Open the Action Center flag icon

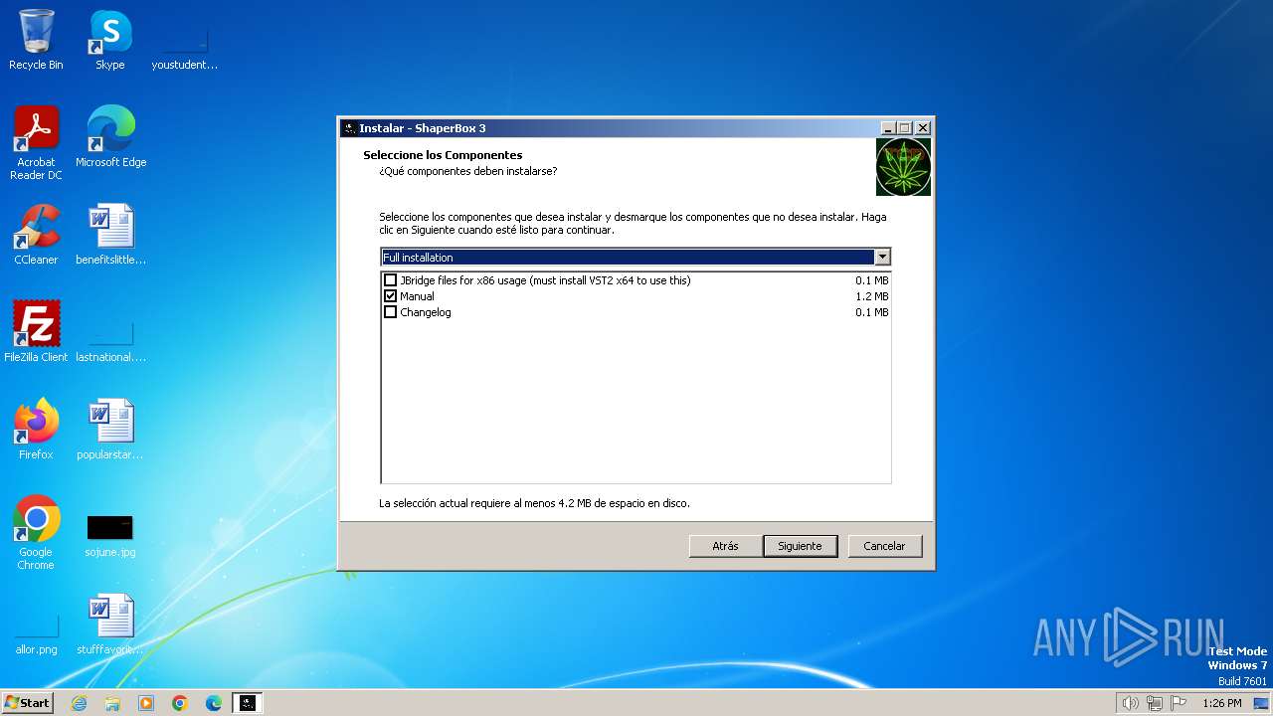pos(1179,703)
